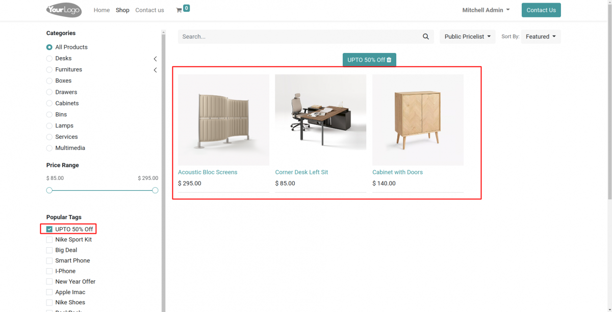
Task: Expand the Desks subcategory list
Action: pos(155,58)
